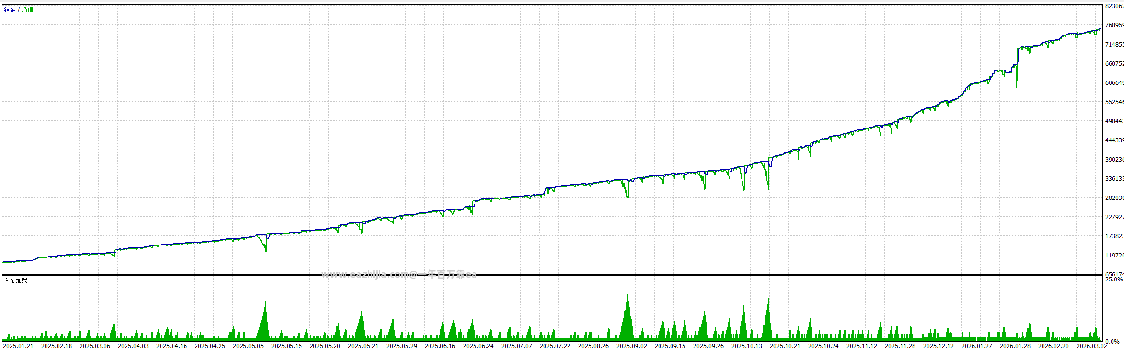Select the 2026.01.28 date label
This screenshot has width=1124, height=350.
click(x=1015, y=346)
